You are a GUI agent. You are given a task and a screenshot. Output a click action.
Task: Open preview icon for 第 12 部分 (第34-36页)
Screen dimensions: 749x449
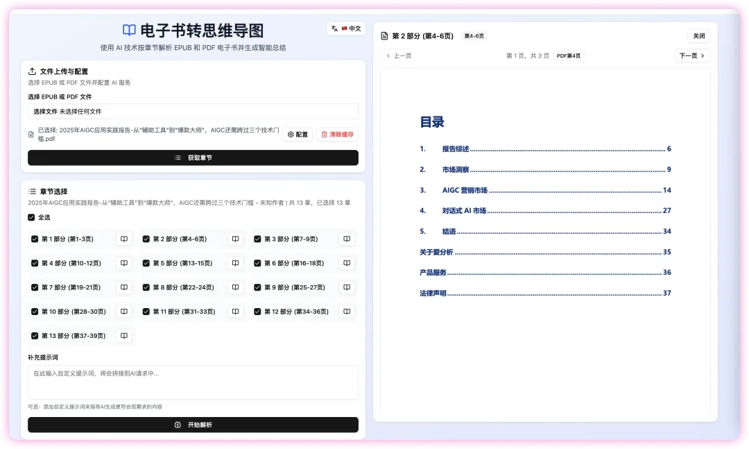tap(347, 312)
